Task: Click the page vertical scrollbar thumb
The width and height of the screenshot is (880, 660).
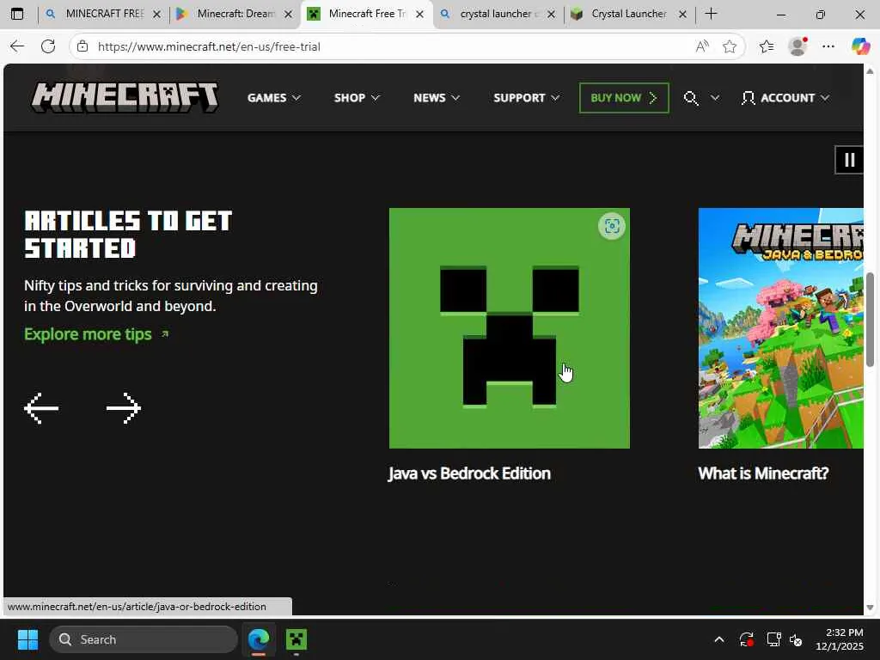Action: (x=871, y=320)
